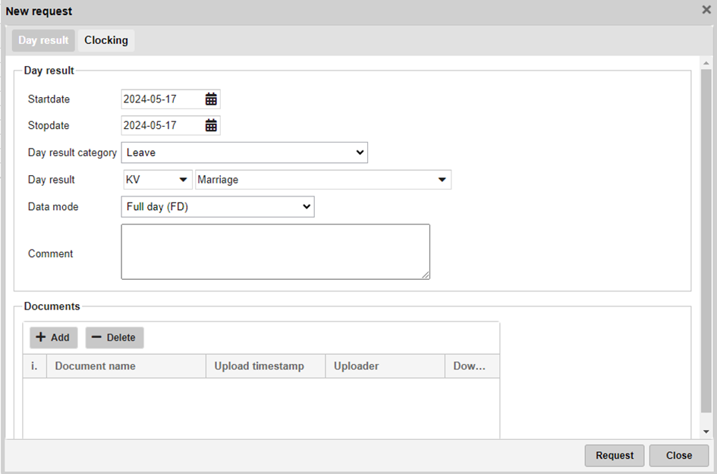Image resolution: width=717 pixels, height=474 pixels.
Task: Click the Upload timestamp column header
Action: (x=265, y=366)
